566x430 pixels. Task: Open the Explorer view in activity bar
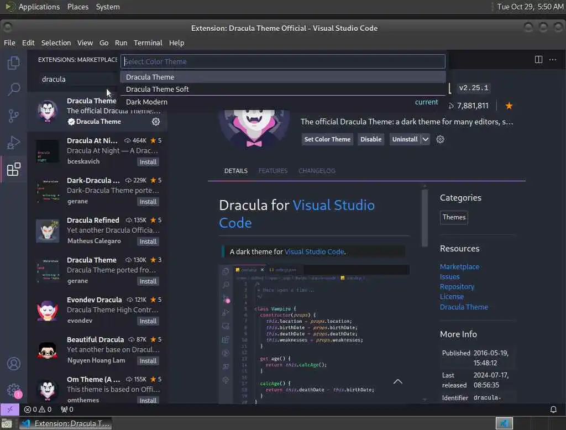point(14,63)
